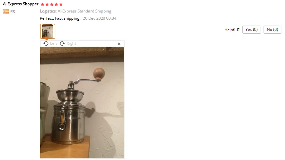Click the fifth red rating star
285x160 pixels.
pos(61,4)
